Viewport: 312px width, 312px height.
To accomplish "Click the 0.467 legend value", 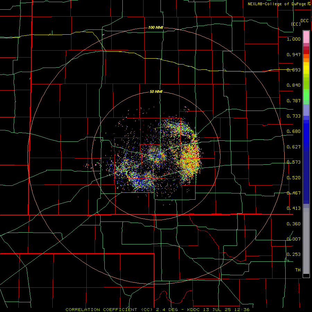I will [294, 193].
